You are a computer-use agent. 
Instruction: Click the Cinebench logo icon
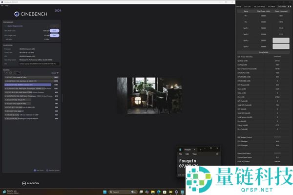pyautogui.click(x=17, y=14)
